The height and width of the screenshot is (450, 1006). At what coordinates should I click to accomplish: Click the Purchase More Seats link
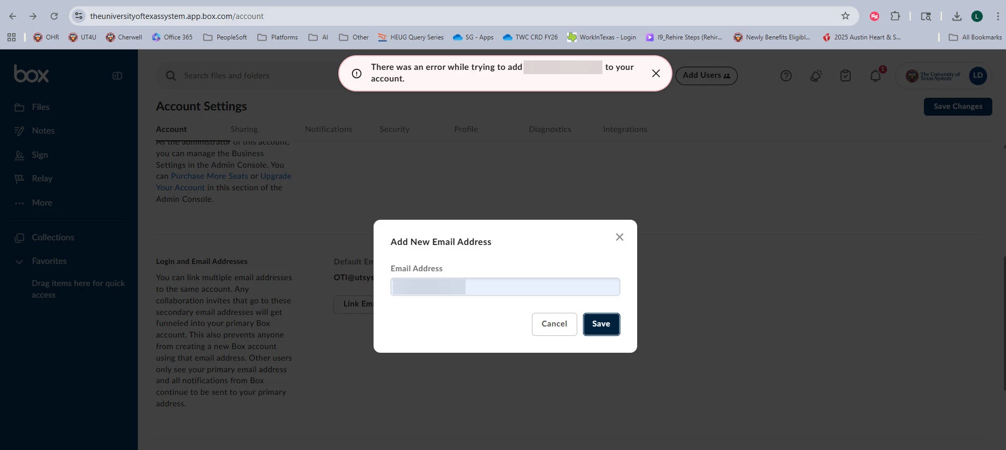(209, 176)
